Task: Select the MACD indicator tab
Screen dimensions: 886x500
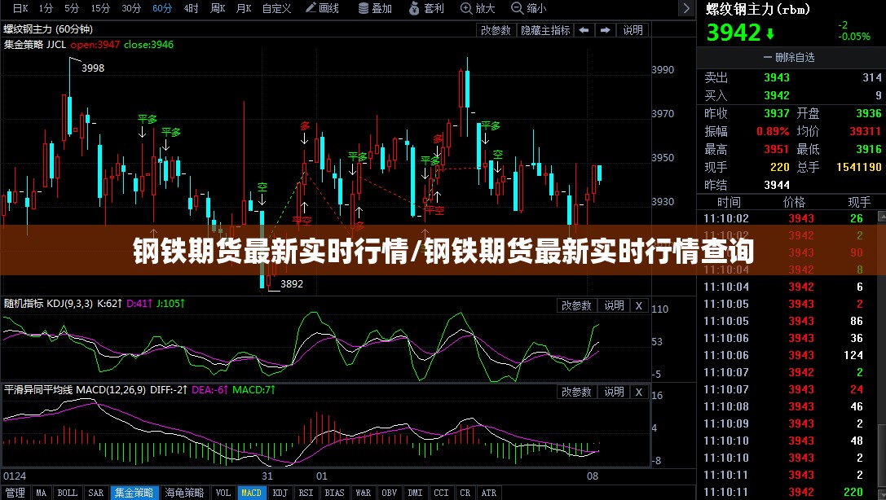Action: (251, 493)
